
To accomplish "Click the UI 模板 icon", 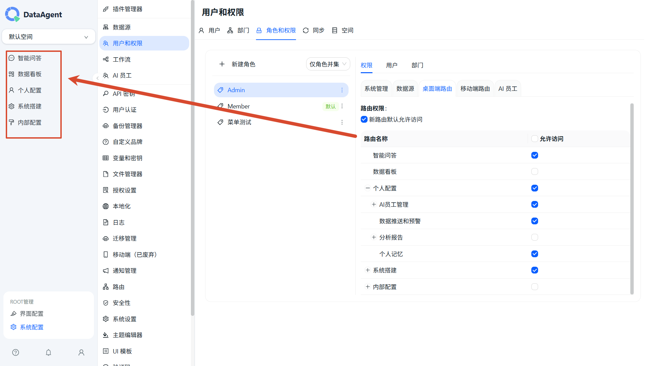I will [x=106, y=351].
